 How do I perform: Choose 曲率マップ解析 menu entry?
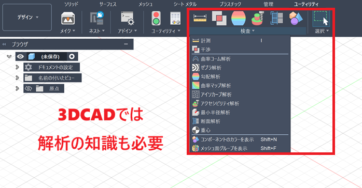coord(240,86)
